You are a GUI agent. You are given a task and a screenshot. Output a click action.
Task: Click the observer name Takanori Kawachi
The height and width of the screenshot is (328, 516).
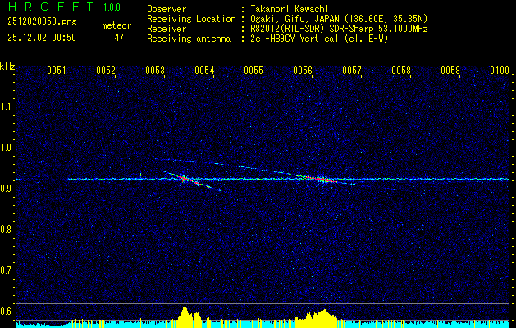coord(290,9)
